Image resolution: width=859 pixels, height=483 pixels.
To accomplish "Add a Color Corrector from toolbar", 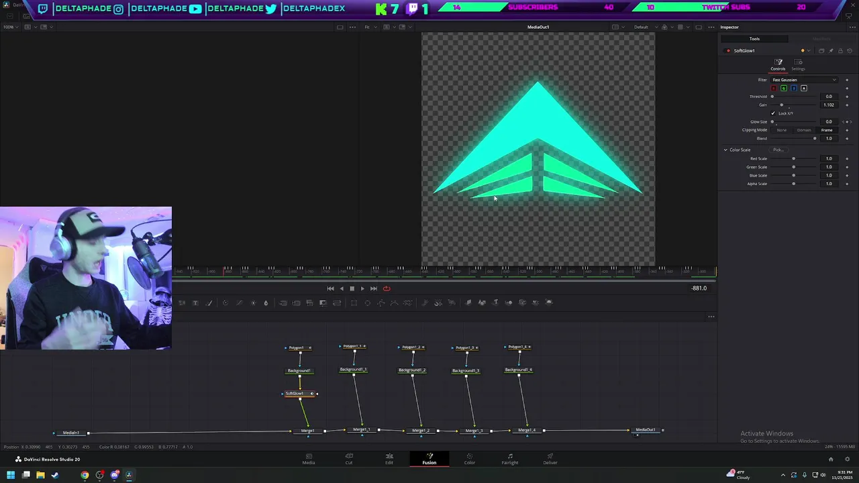I will 225,303.
